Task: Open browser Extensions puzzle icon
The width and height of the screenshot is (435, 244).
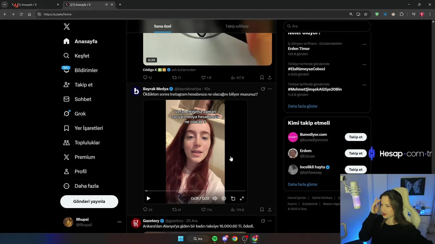Action: 402,14
